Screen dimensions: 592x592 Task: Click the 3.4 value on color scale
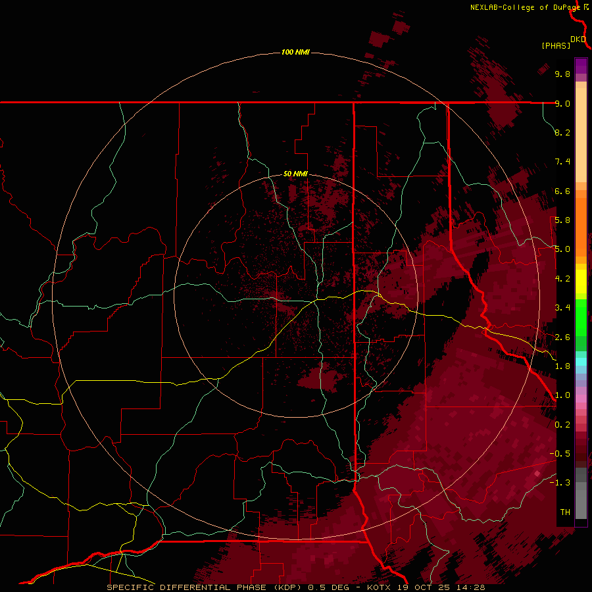[562, 308]
